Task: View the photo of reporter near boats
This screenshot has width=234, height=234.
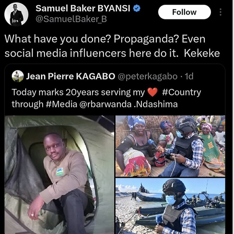Action: [x=170, y=206]
